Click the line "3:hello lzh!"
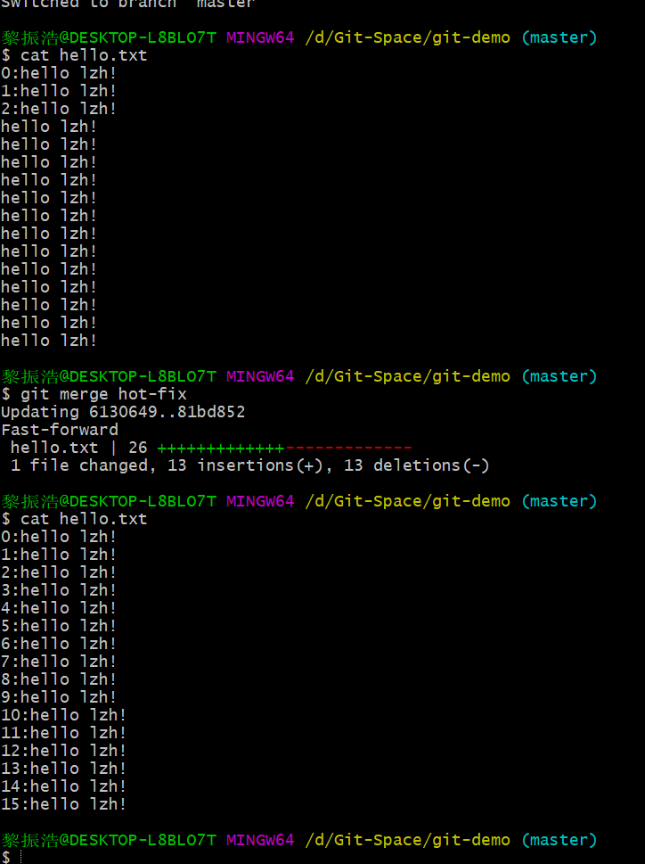 pos(59,590)
